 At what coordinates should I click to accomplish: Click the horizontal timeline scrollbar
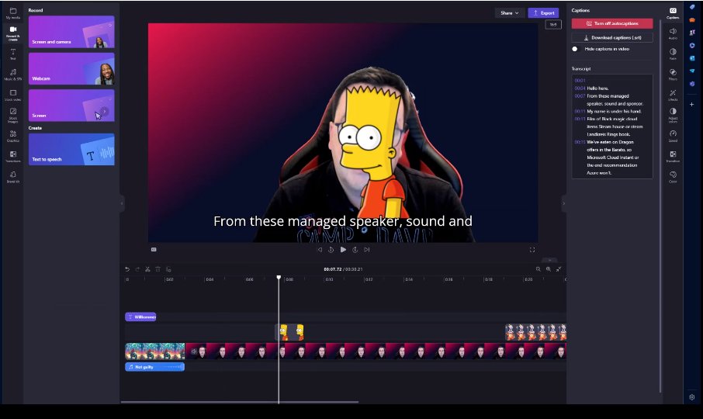pos(240,402)
